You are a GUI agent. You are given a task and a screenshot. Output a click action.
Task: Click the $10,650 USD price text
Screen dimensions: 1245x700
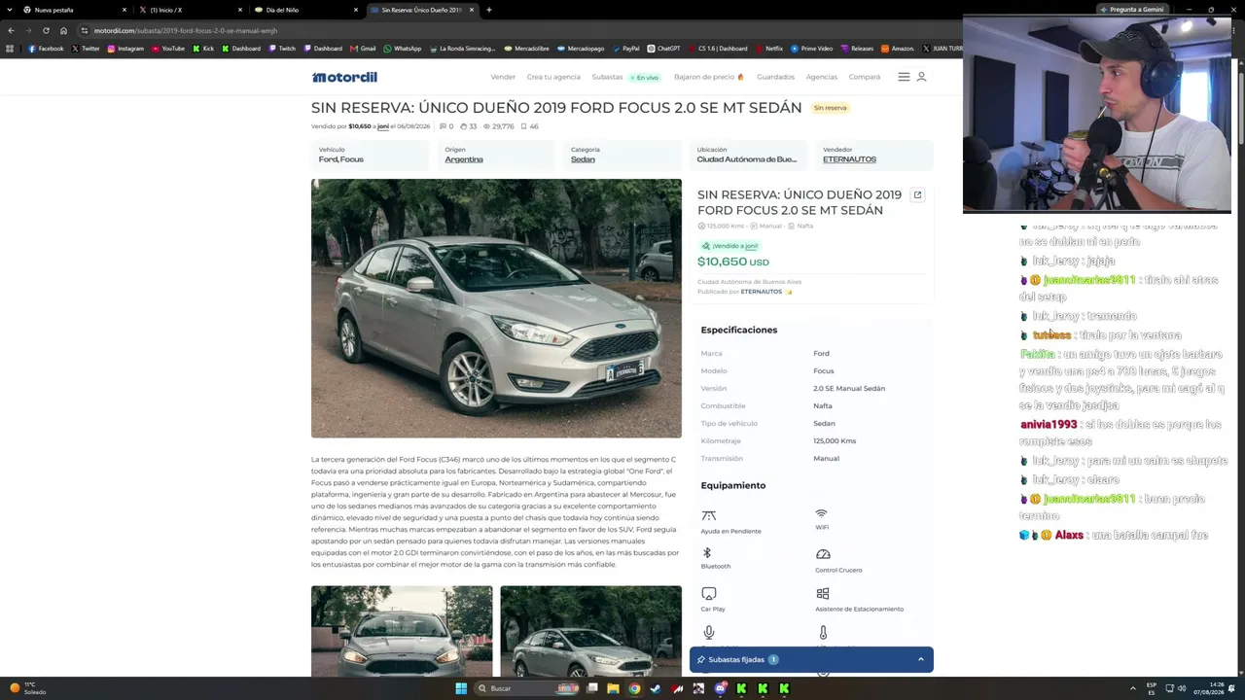click(733, 262)
